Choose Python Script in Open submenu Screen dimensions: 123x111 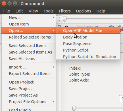point(88,50)
